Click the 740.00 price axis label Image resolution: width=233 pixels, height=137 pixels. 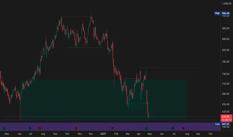[x=225, y=74]
